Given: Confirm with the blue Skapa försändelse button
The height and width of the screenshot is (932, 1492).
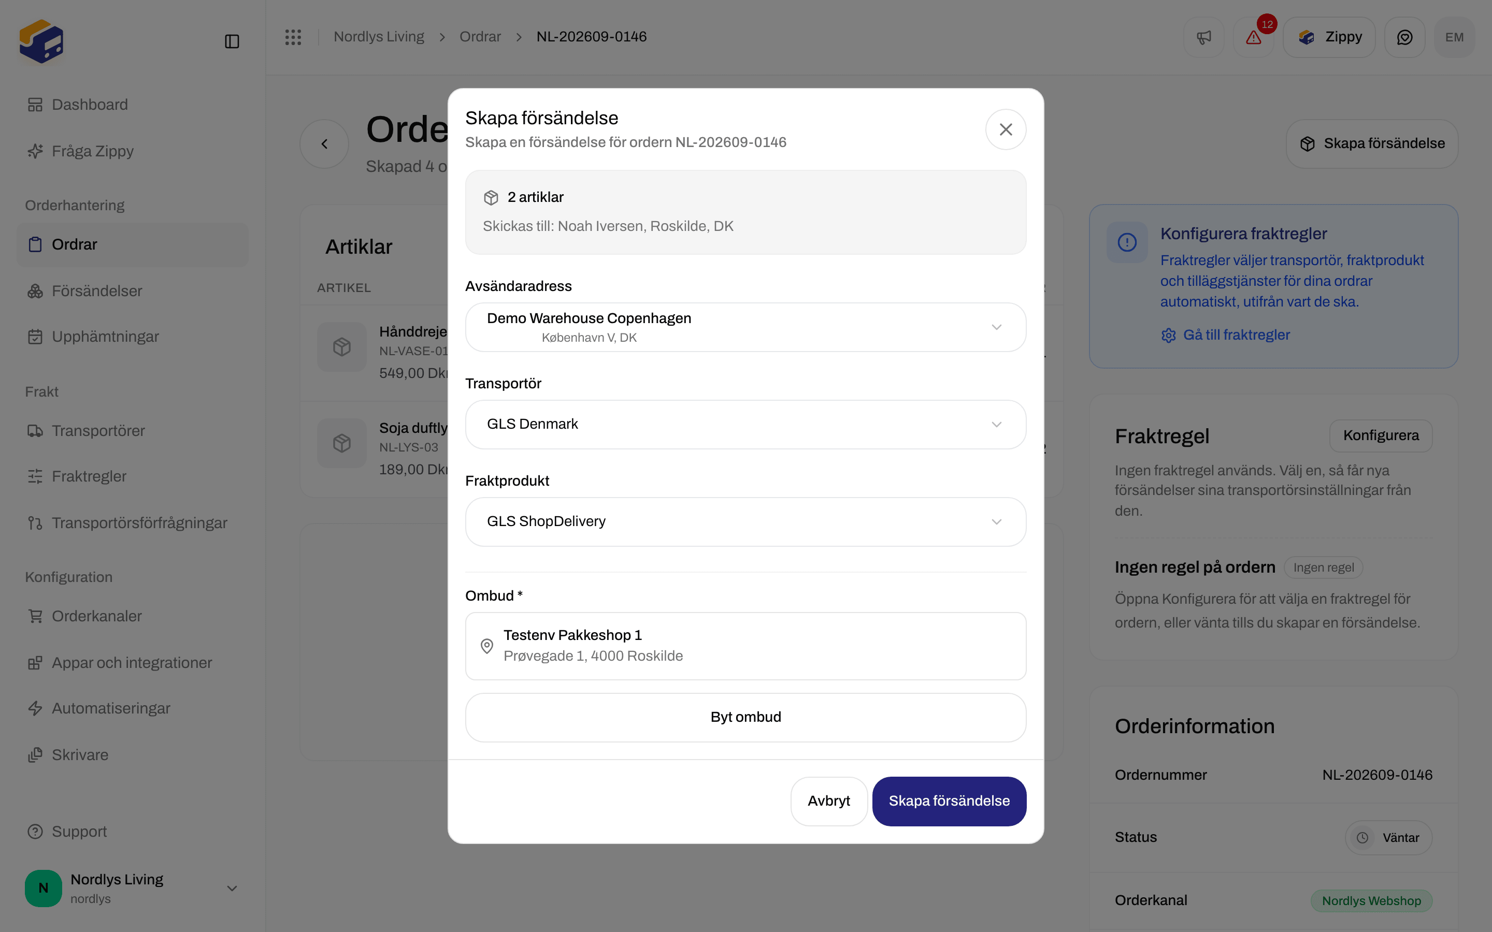Looking at the screenshot, I should click(949, 802).
